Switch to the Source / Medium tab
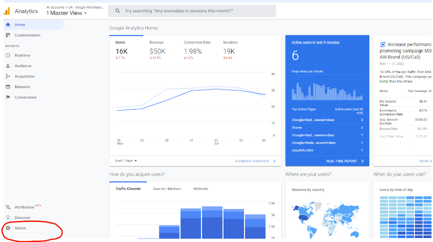Viewport: 433px width, 242px height. [167, 188]
